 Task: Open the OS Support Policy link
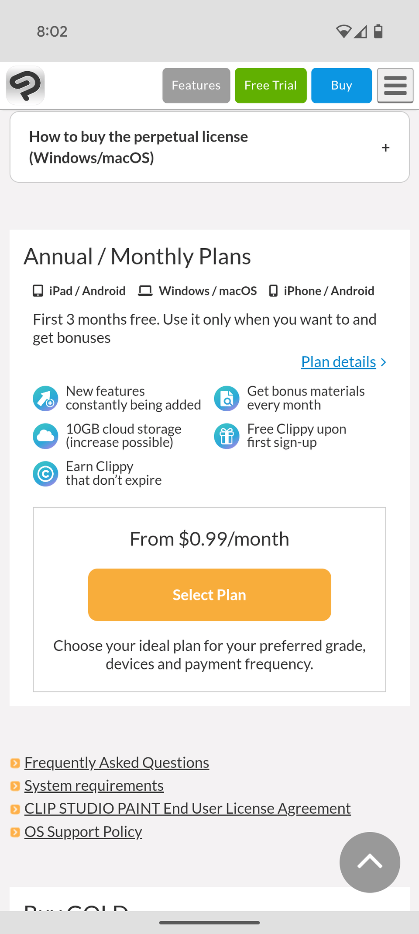click(83, 832)
